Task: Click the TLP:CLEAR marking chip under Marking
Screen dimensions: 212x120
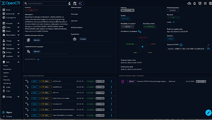Action: coord(128,10)
